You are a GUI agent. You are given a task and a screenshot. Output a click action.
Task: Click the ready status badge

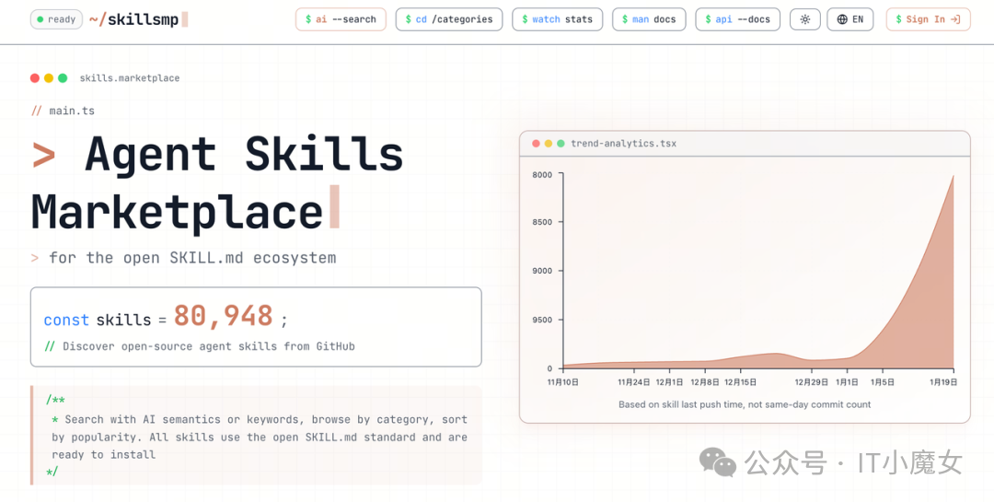(x=56, y=19)
